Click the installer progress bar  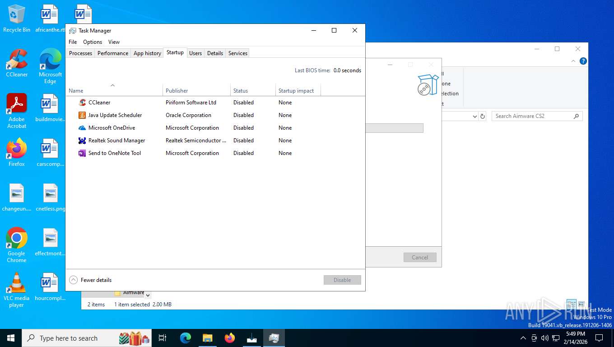pyautogui.click(x=394, y=128)
